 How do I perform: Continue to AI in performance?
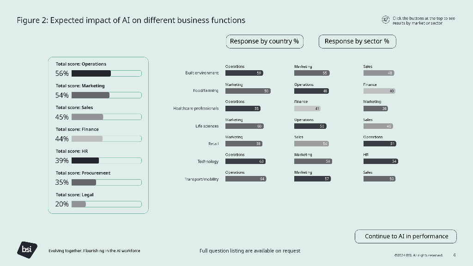[x=406, y=236]
